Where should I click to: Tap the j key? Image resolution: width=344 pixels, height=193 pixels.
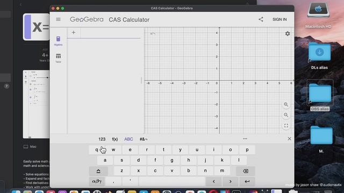pyautogui.click(x=205, y=160)
